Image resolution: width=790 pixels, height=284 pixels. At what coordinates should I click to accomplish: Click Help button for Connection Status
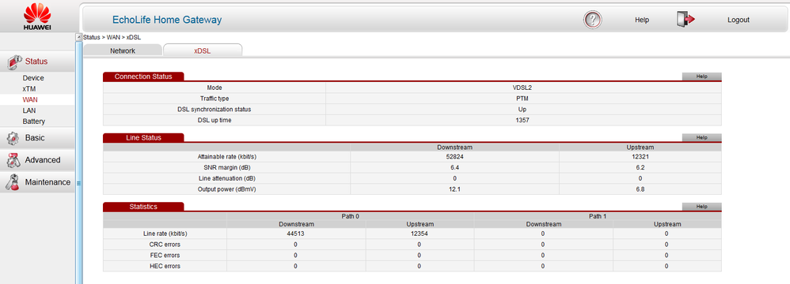tap(702, 77)
